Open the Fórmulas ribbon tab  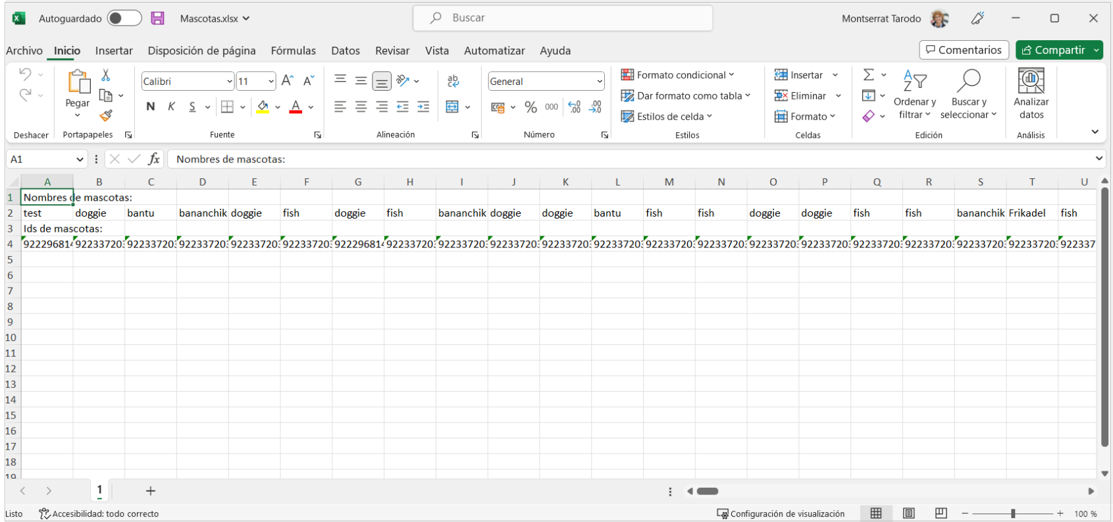pyautogui.click(x=293, y=51)
